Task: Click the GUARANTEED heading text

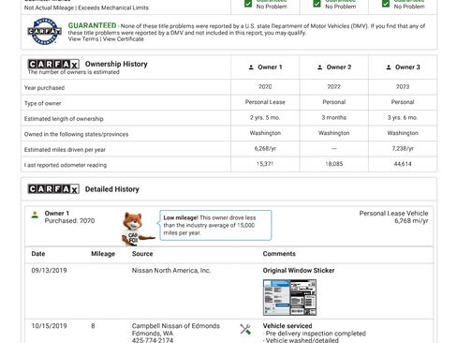Action: tap(92, 25)
